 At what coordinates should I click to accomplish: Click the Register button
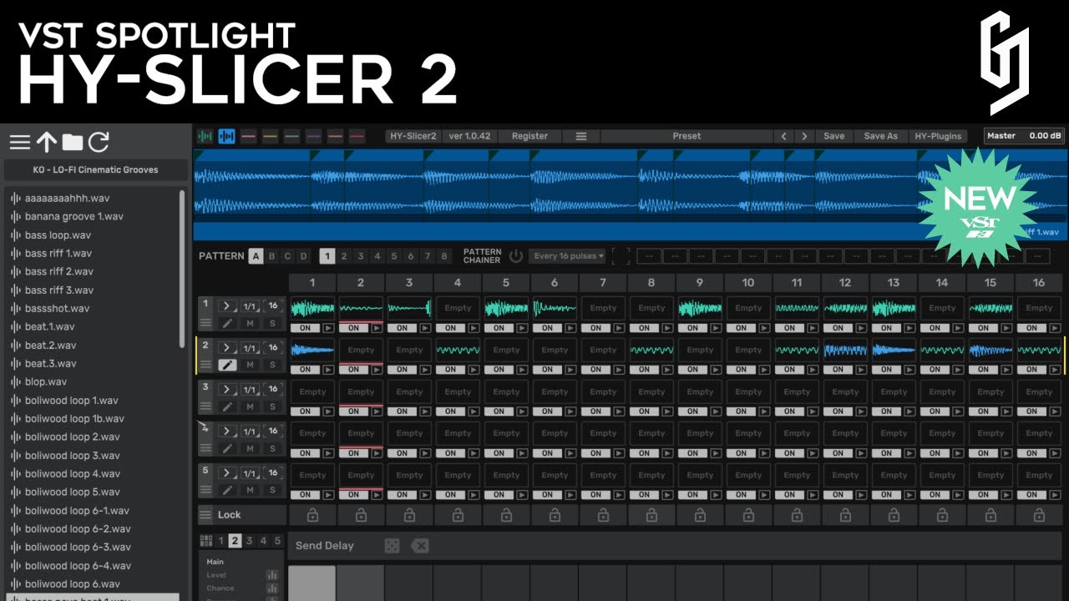[x=529, y=136]
